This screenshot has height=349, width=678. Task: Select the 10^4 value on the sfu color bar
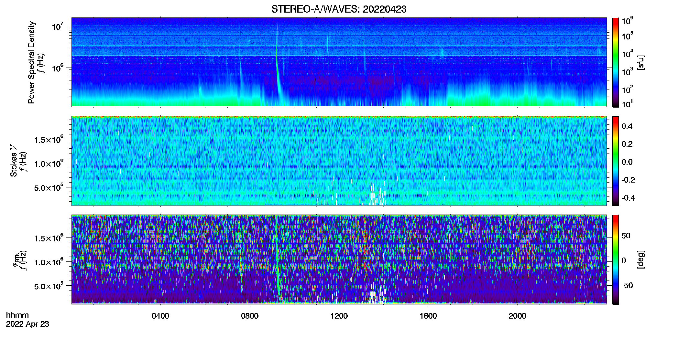628,54
